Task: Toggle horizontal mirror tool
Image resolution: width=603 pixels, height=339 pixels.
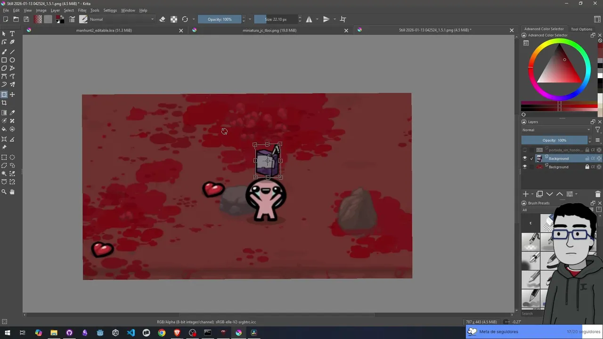Action: pos(309,19)
